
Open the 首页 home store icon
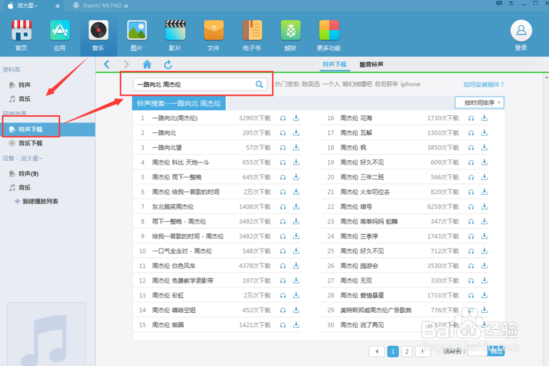point(21,35)
